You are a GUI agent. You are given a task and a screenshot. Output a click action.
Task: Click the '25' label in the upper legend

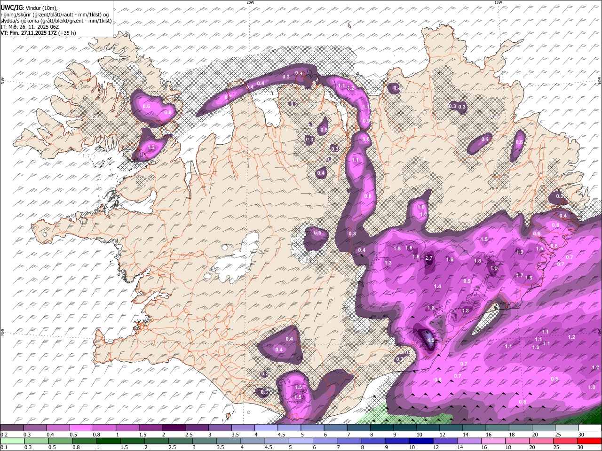(558, 435)
